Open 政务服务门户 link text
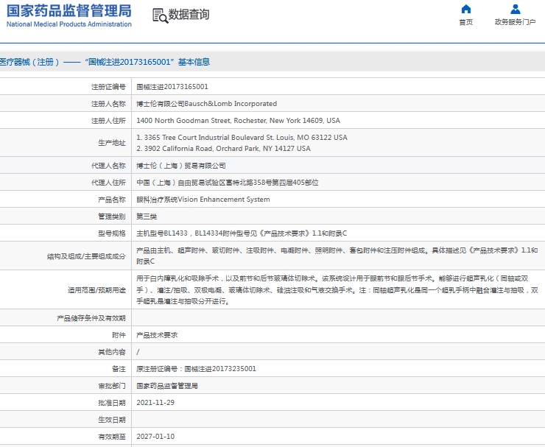The height and width of the screenshot is (447, 545). pos(515,22)
